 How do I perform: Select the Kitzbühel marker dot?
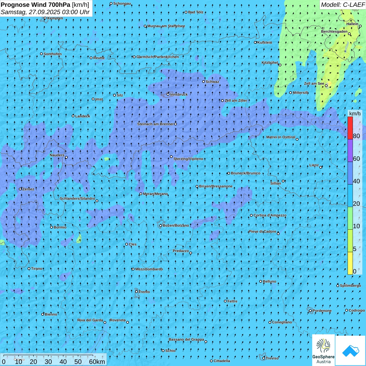(x=280, y=65)
